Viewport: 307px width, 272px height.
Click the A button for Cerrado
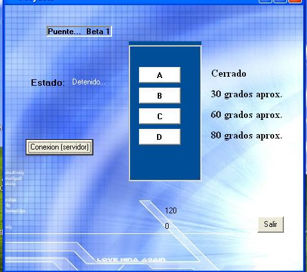coord(160,75)
